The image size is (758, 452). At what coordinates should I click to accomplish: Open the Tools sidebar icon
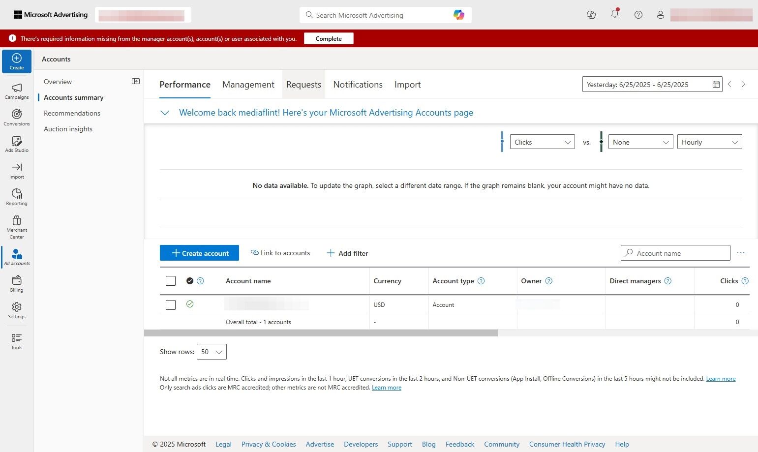16,341
